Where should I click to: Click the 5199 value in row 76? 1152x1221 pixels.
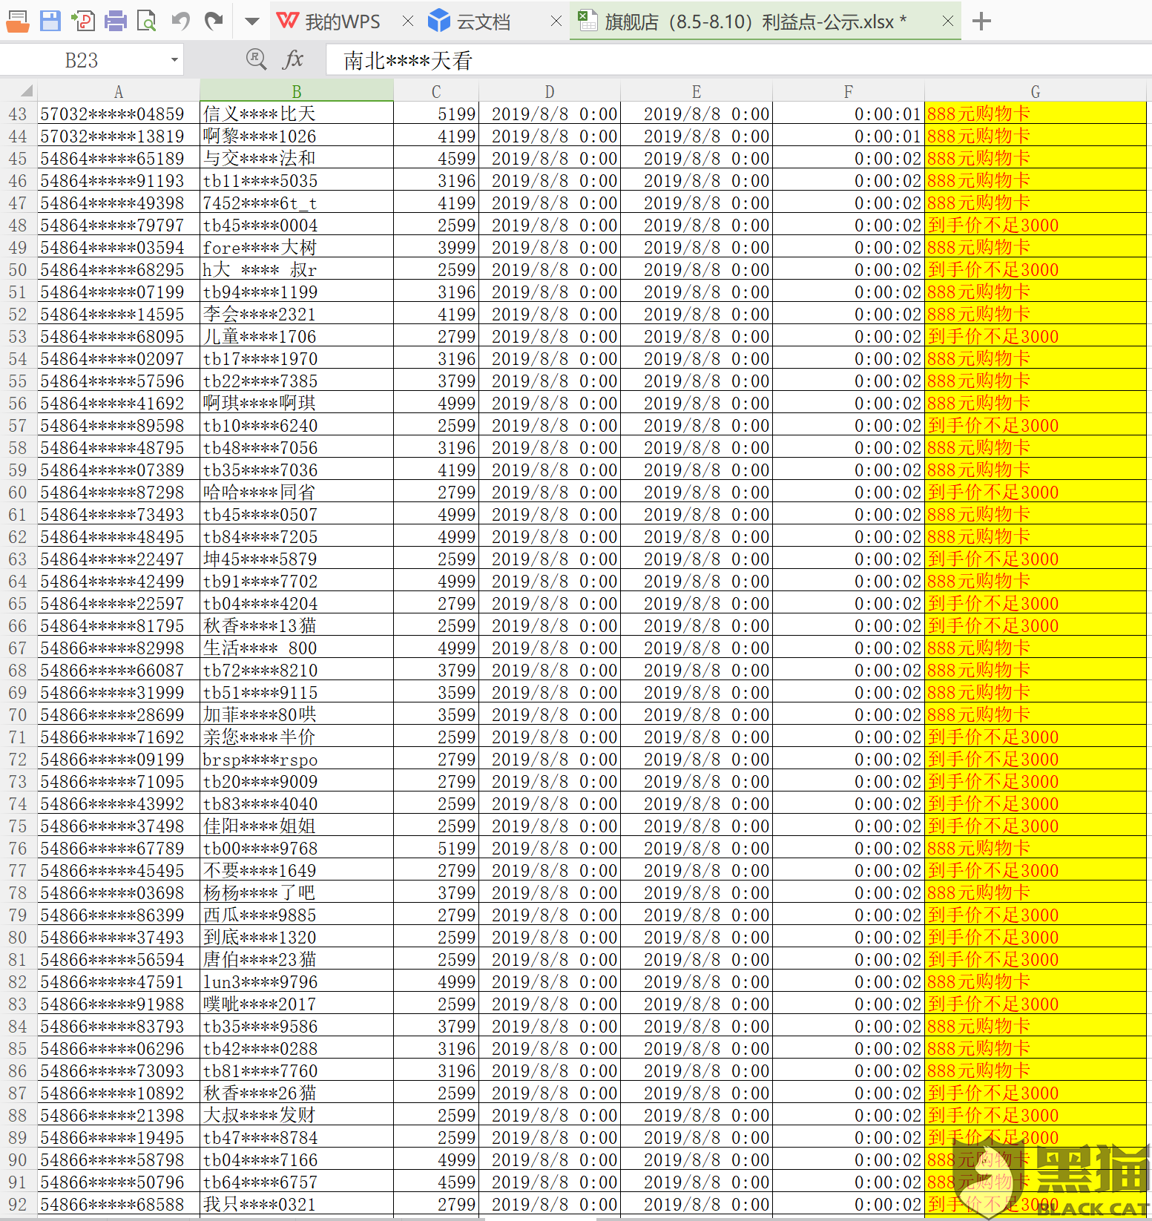coord(436,848)
